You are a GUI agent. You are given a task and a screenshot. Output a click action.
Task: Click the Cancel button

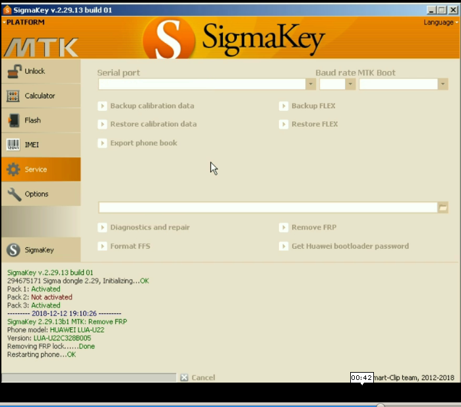[198, 377]
